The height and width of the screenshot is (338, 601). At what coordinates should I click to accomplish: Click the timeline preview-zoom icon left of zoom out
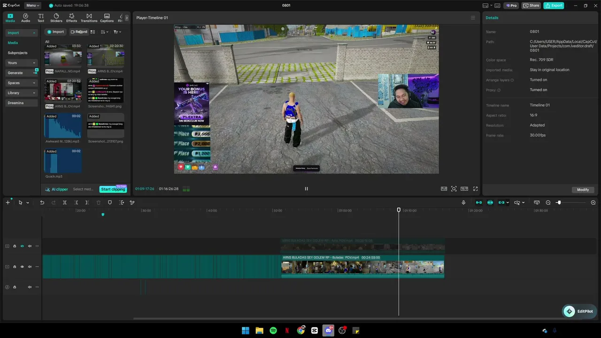click(x=537, y=202)
